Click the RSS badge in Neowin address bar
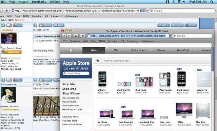Screen dimensions: 217x131 tap(143, 10)
